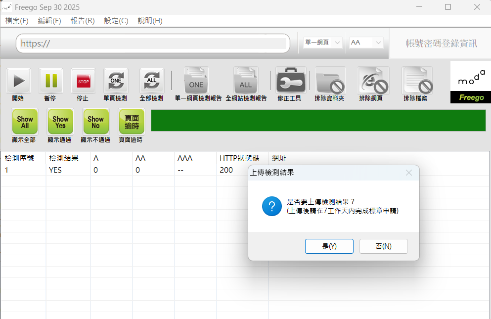Toggle Show Yes 顯示通過 filter
Viewport: 491px width, 319px height.
(x=60, y=122)
